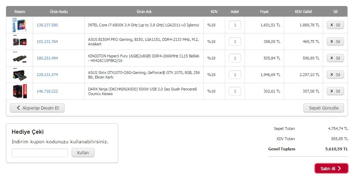Image resolution: width=356 pixels, height=181 pixels.
Task: Click the Adet column header
Action: 235,12
